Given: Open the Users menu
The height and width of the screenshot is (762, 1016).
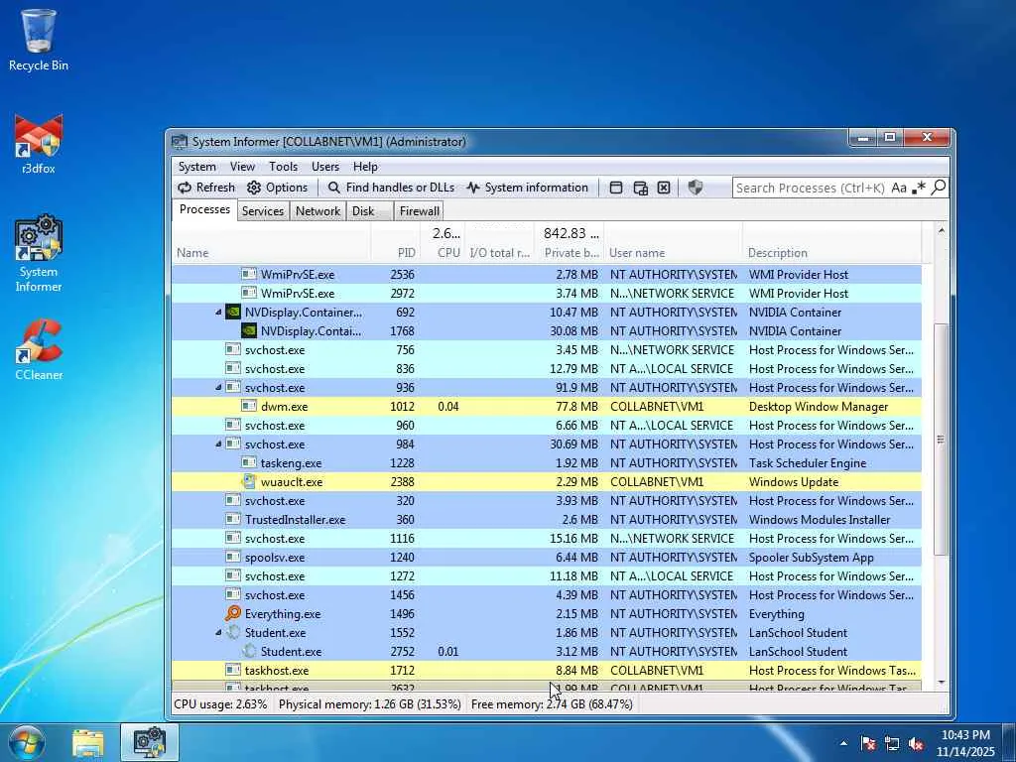Looking at the screenshot, I should 324,167.
